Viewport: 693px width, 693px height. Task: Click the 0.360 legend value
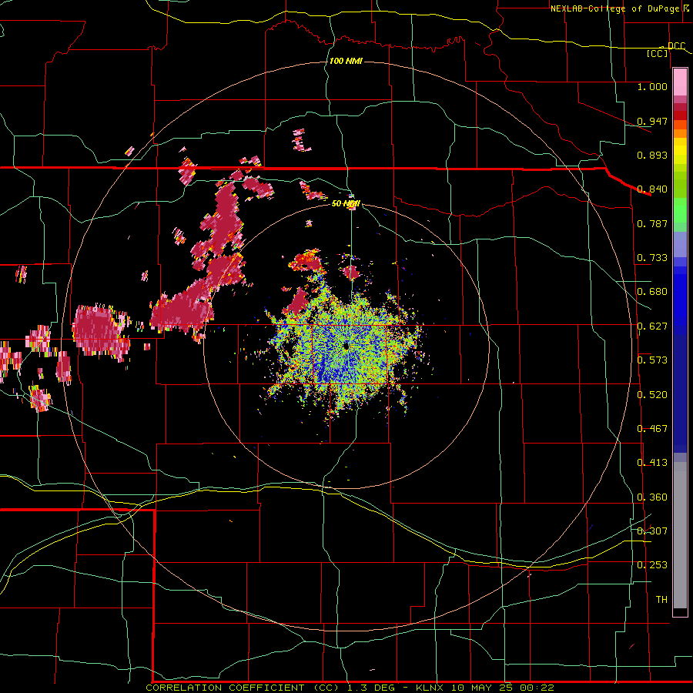pyautogui.click(x=652, y=497)
